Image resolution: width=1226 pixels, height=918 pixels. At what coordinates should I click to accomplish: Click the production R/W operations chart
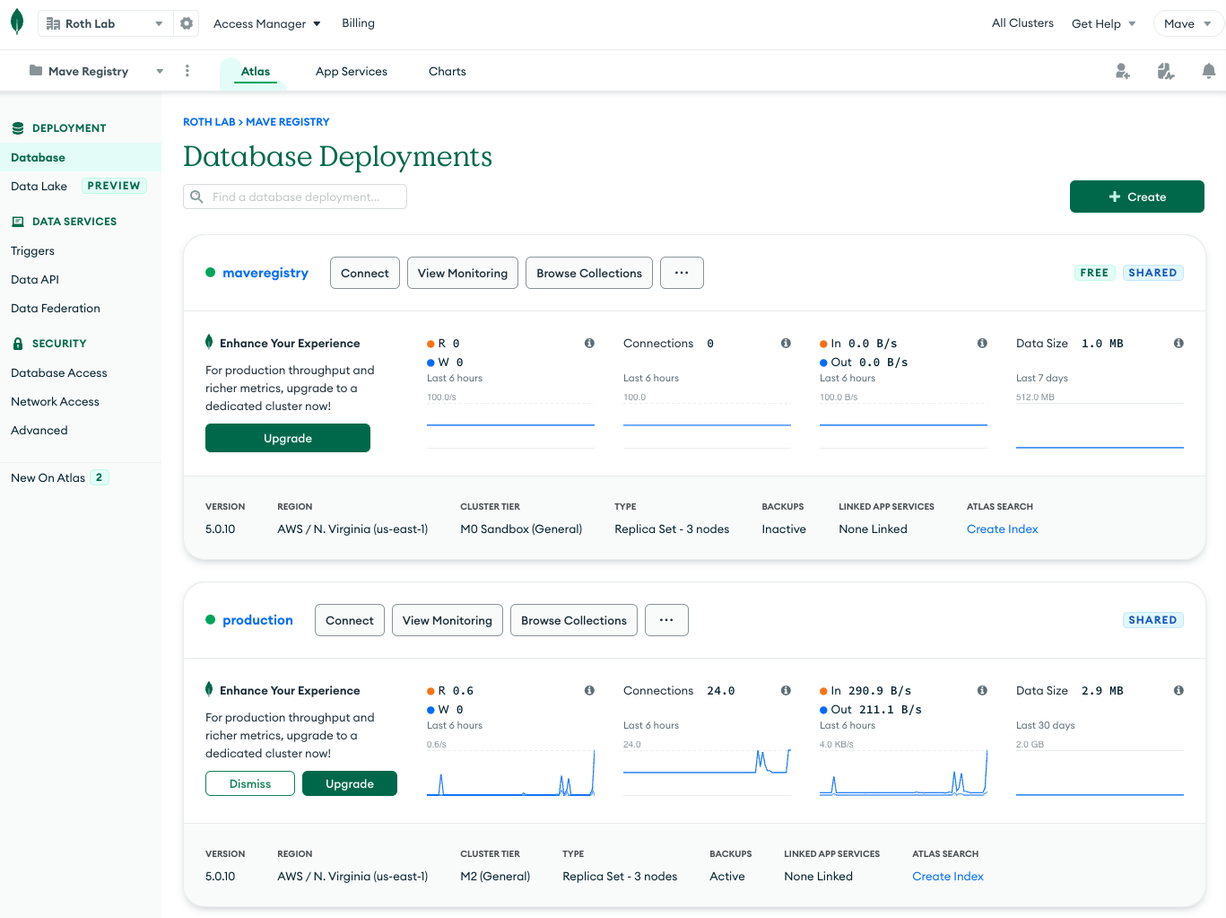point(510,772)
